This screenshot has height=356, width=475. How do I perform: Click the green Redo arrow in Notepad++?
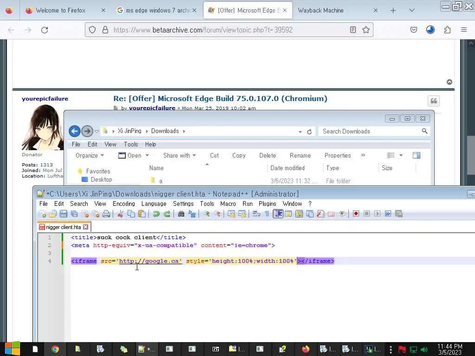(167, 214)
